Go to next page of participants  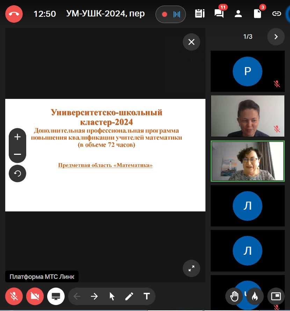[276, 37]
